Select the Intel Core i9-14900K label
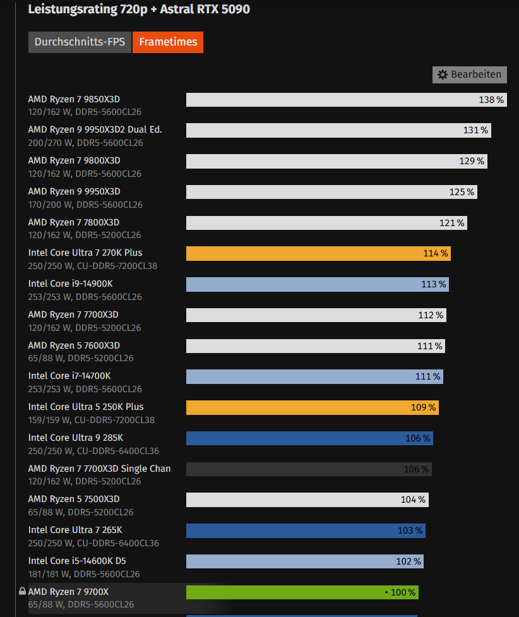519x617 pixels. 71,284
